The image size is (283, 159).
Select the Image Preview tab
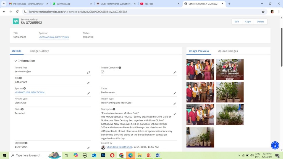click(199, 51)
